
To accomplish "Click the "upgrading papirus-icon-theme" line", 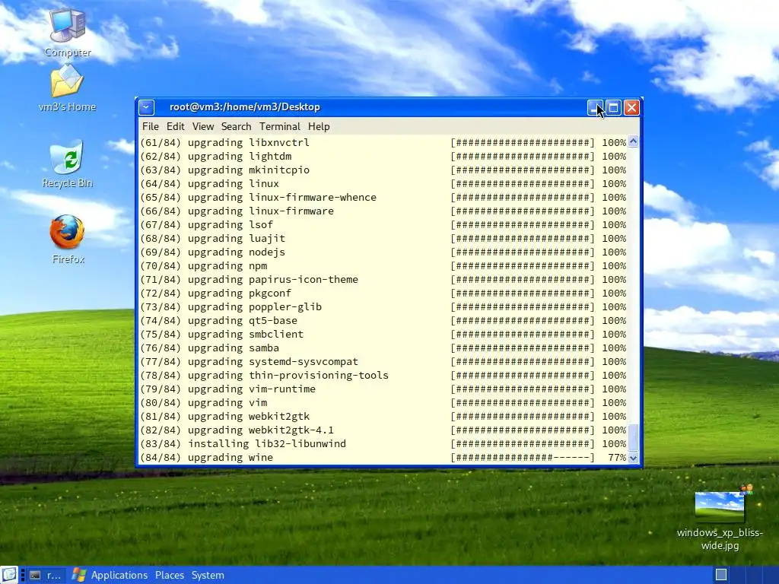I will tap(383, 280).
